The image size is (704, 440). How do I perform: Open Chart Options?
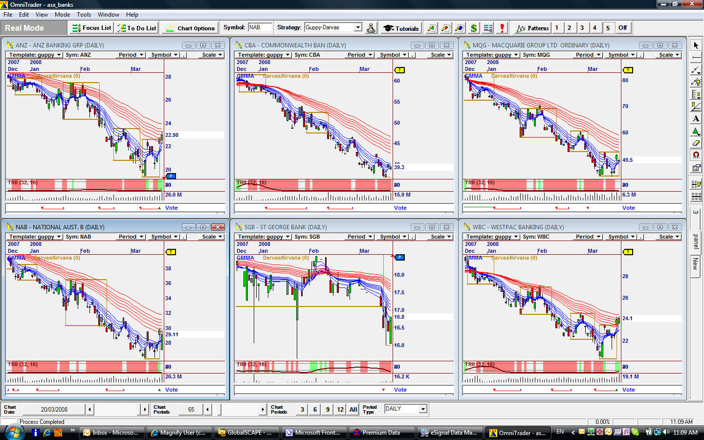click(x=190, y=28)
